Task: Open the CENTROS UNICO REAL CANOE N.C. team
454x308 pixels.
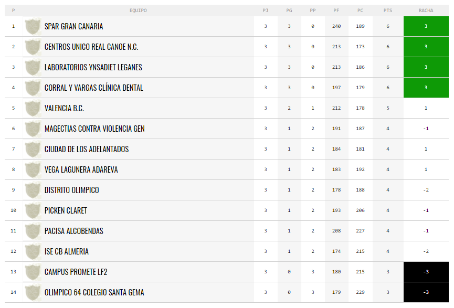Action: (91, 47)
